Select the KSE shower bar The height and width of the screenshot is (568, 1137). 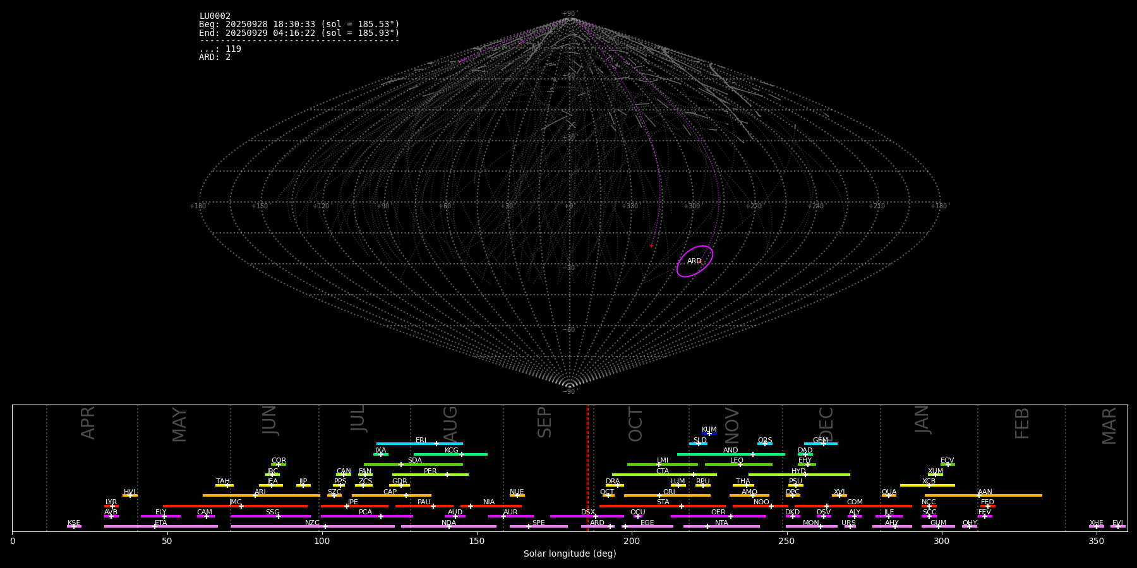point(74,526)
